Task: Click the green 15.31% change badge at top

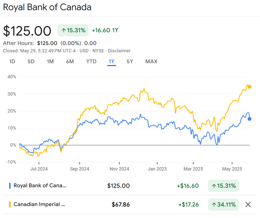Action: click(73, 30)
